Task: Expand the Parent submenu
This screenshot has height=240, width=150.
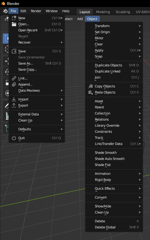Action: coord(114,107)
